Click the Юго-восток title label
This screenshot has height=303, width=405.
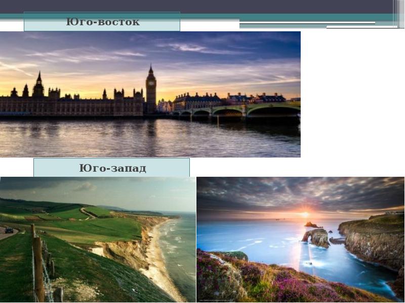(102, 22)
